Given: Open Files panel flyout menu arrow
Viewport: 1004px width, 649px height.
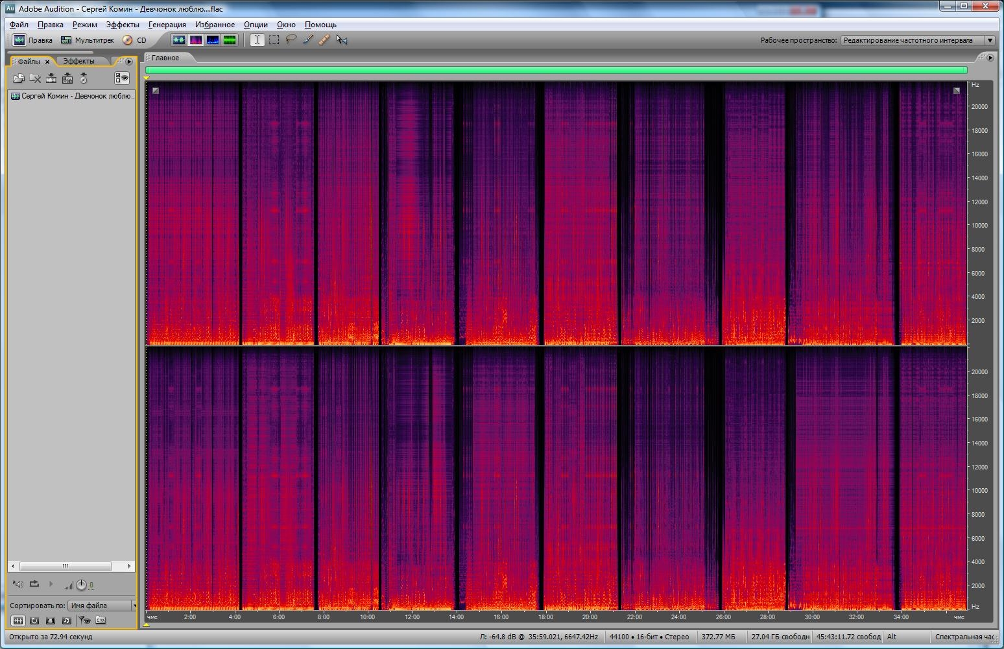Looking at the screenshot, I should click(129, 62).
